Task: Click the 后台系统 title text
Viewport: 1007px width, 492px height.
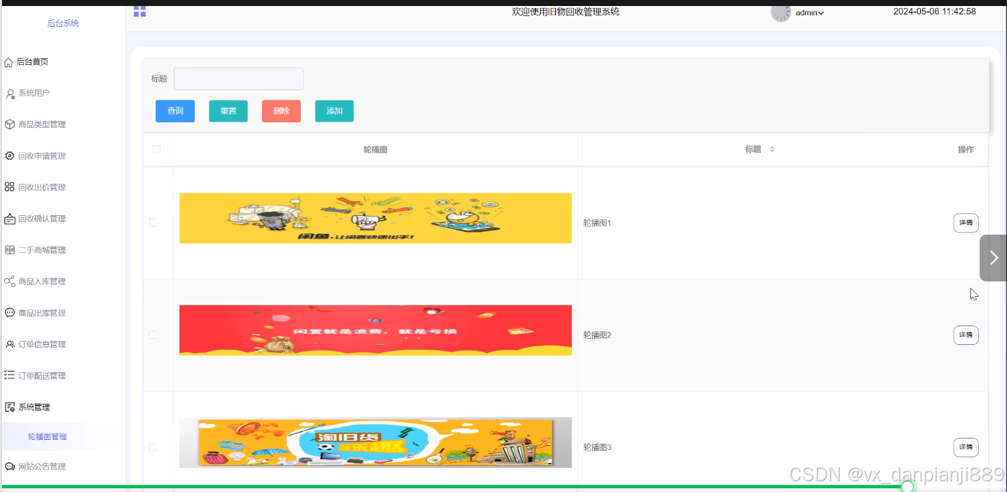Action: [x=63, y=23]
